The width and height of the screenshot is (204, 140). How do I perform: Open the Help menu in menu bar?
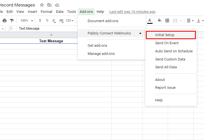tap(100, 12)
